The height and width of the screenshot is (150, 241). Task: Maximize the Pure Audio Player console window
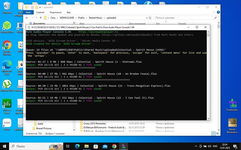point(197,27)
